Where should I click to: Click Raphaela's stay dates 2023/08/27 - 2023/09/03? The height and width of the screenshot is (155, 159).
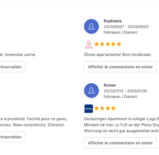coord(126,27)
